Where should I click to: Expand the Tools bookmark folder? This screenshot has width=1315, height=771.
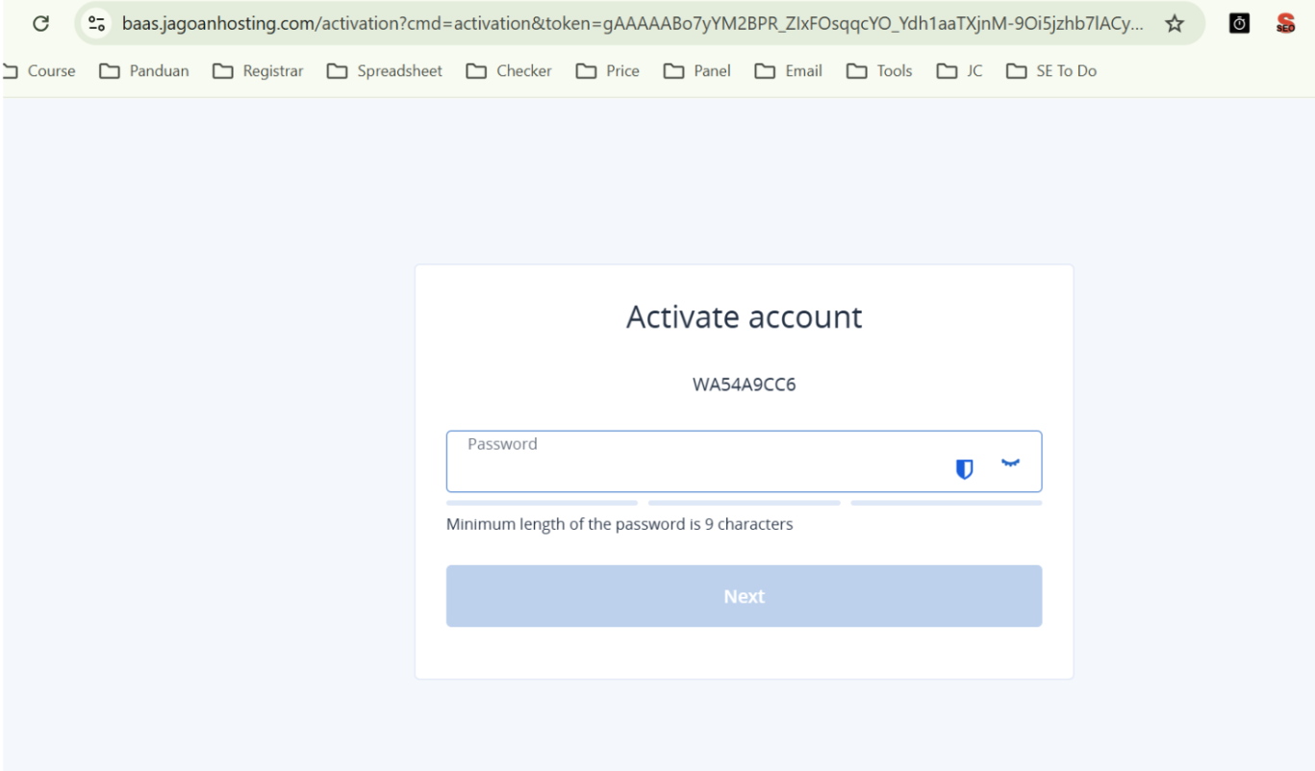tap(879, 71)
